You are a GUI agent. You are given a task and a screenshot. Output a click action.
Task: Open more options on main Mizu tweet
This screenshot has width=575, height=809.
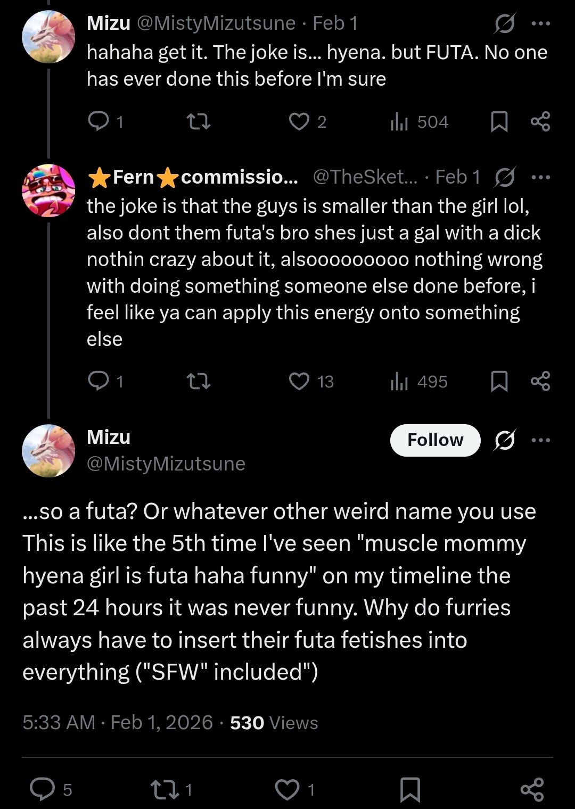541,440
